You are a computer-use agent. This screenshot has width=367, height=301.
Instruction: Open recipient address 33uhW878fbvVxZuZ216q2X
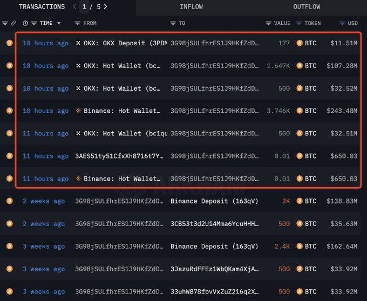[215, 292]
